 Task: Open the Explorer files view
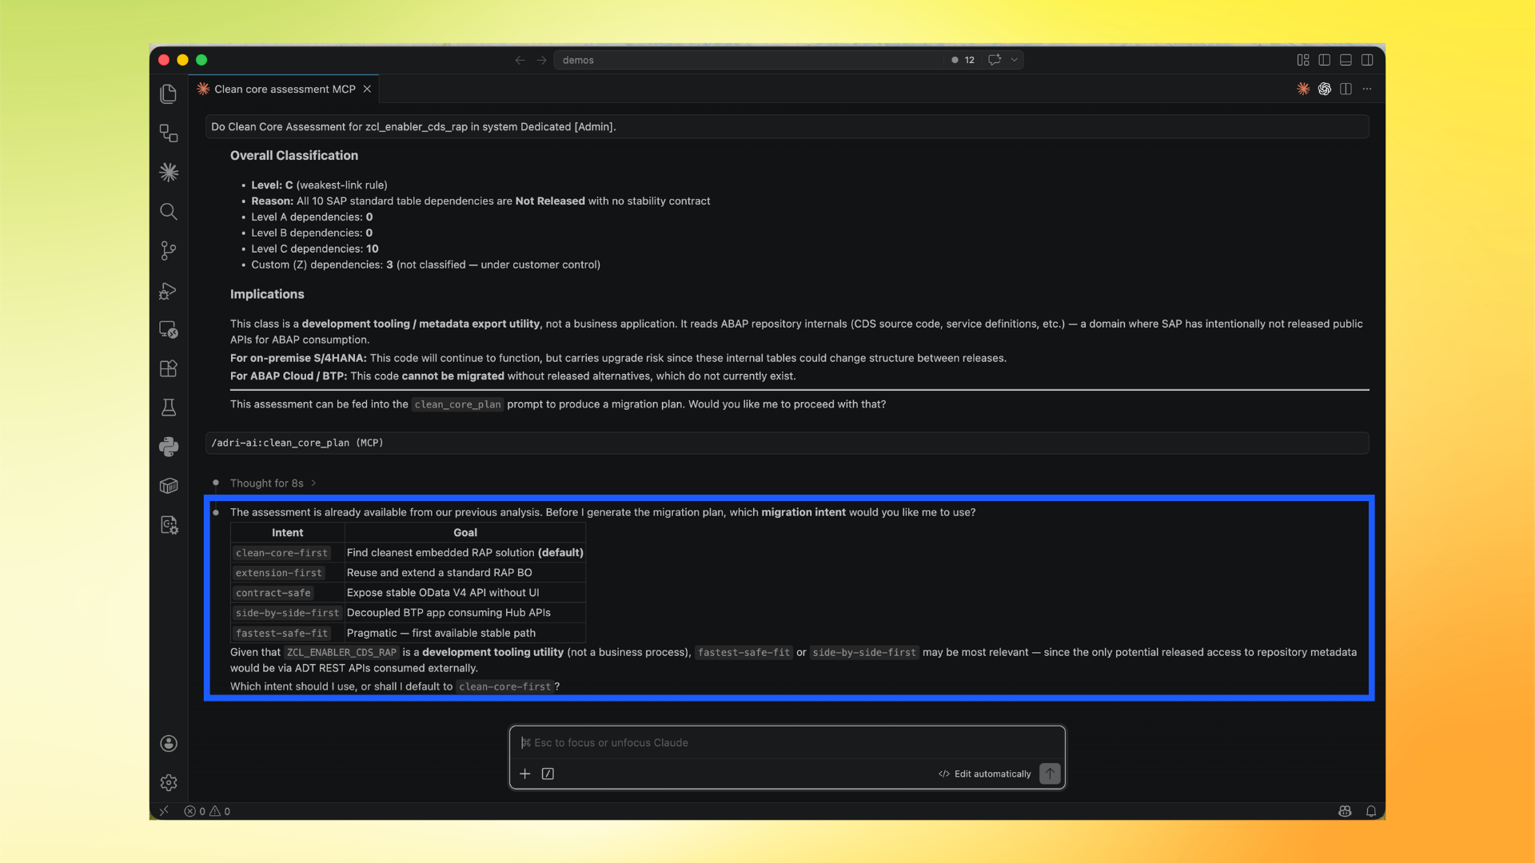pos(168,93)
